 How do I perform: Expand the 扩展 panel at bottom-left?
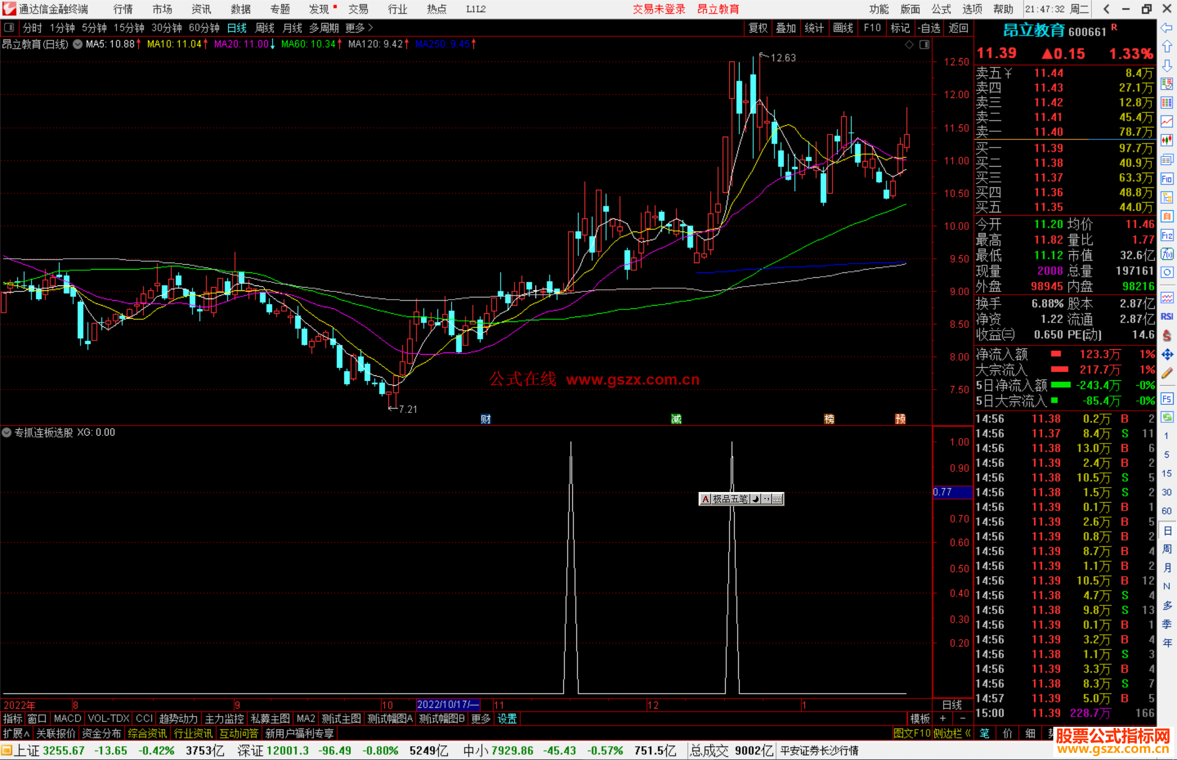(16, 734)
